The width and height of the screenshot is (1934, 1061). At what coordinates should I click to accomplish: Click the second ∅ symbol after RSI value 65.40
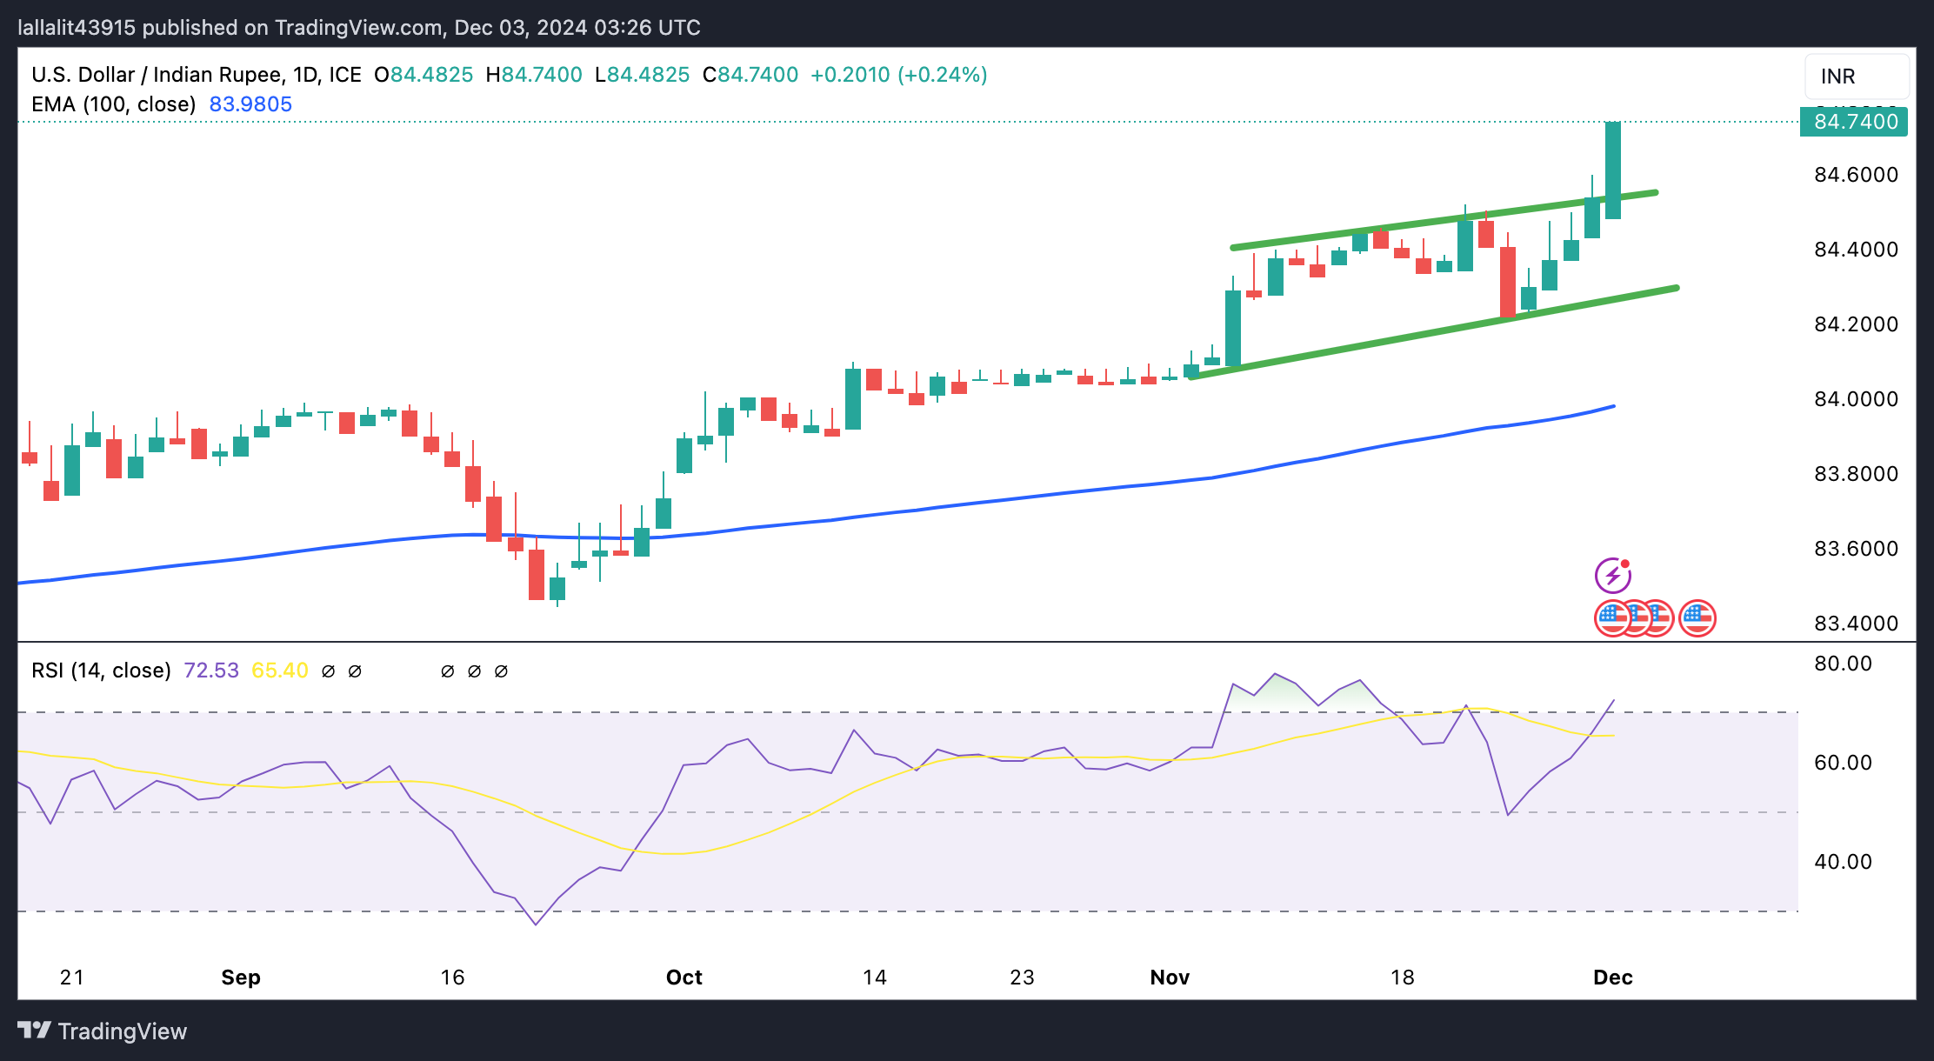355,671
